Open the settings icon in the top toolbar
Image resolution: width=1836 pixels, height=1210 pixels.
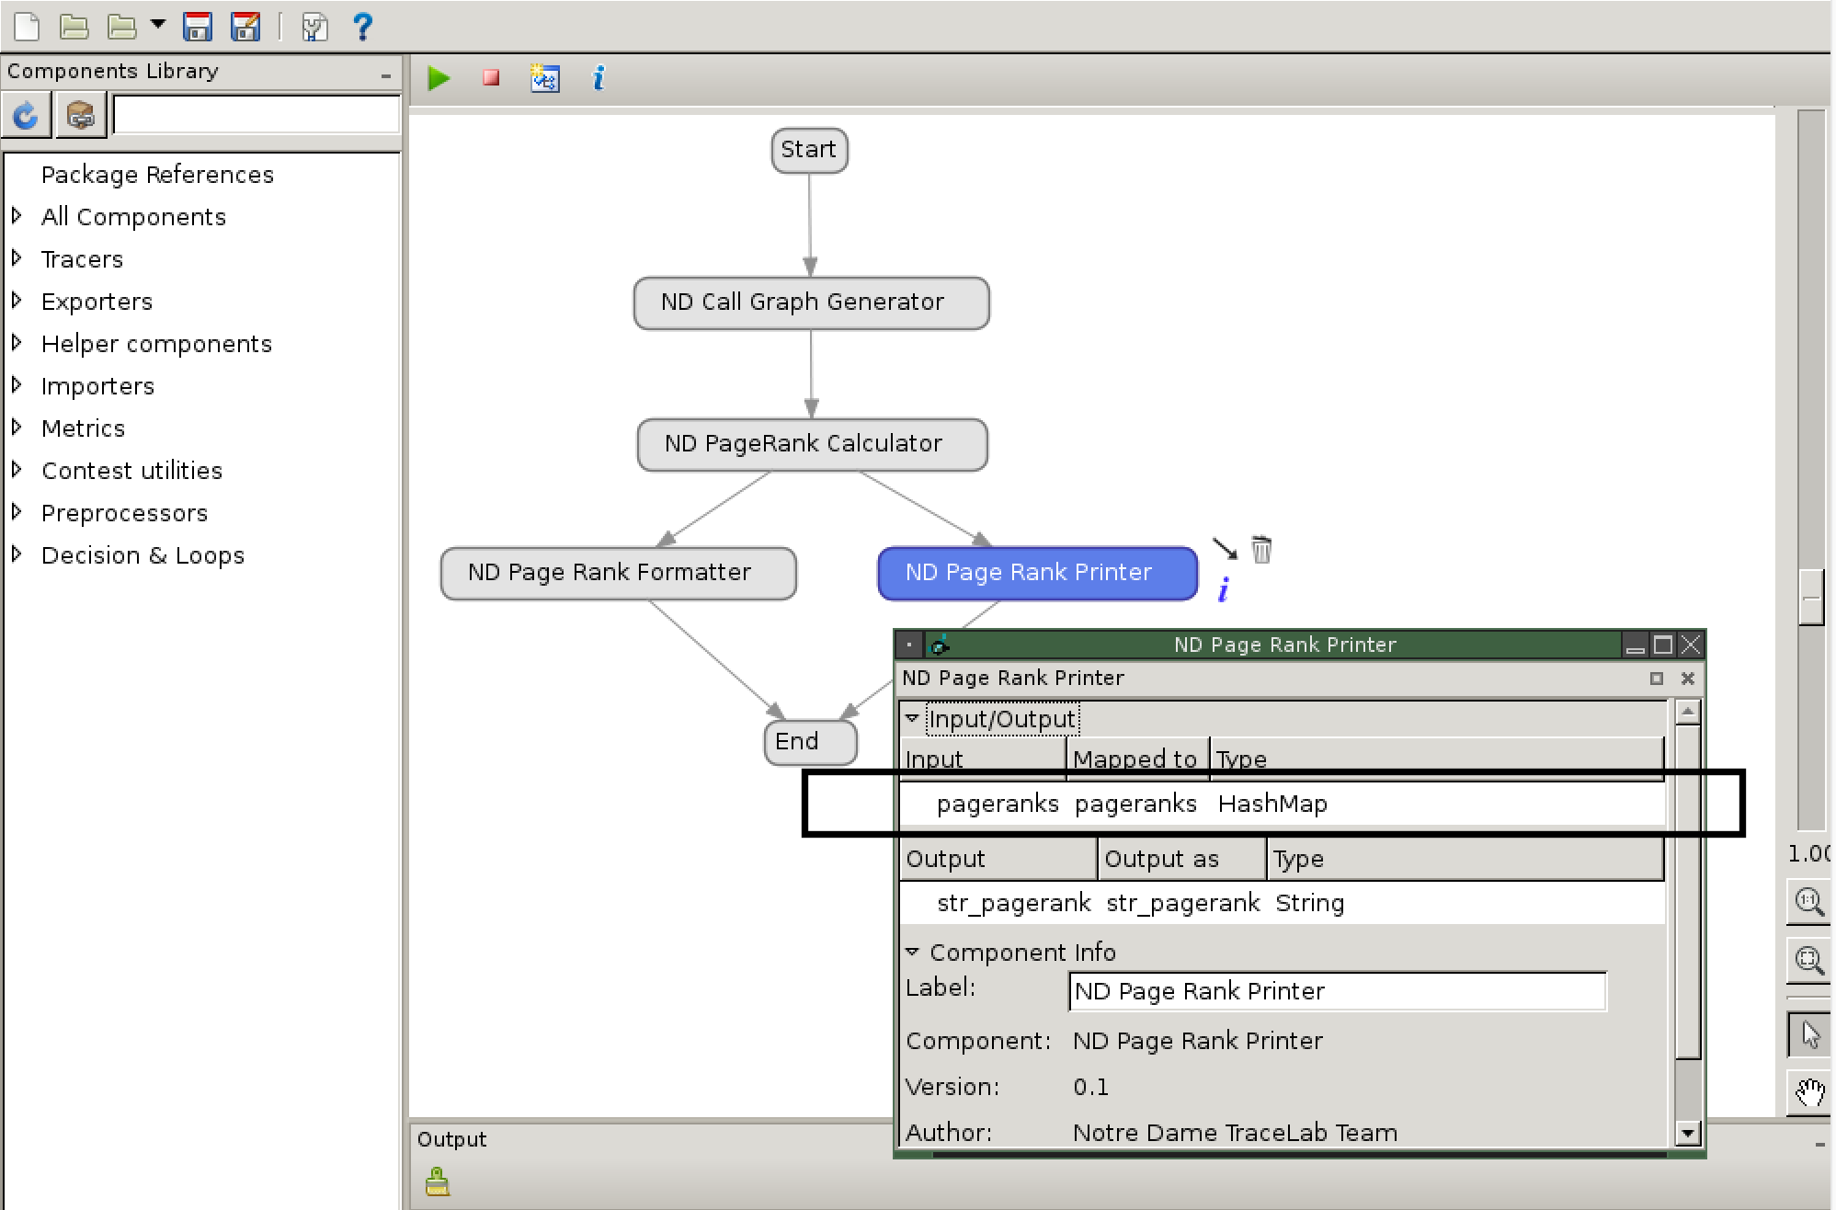pos(314,27)
